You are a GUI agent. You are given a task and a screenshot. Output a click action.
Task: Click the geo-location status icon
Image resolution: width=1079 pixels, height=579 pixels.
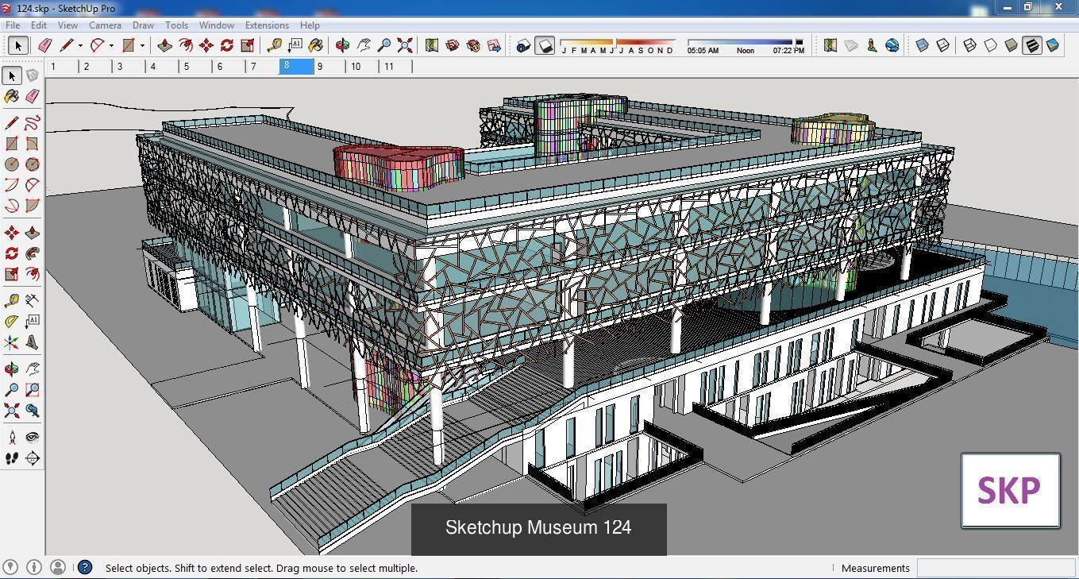click(10, 567)
